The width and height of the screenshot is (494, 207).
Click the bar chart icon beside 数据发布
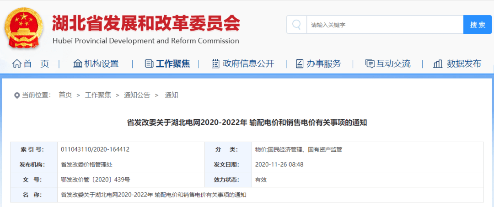(438, 64)
